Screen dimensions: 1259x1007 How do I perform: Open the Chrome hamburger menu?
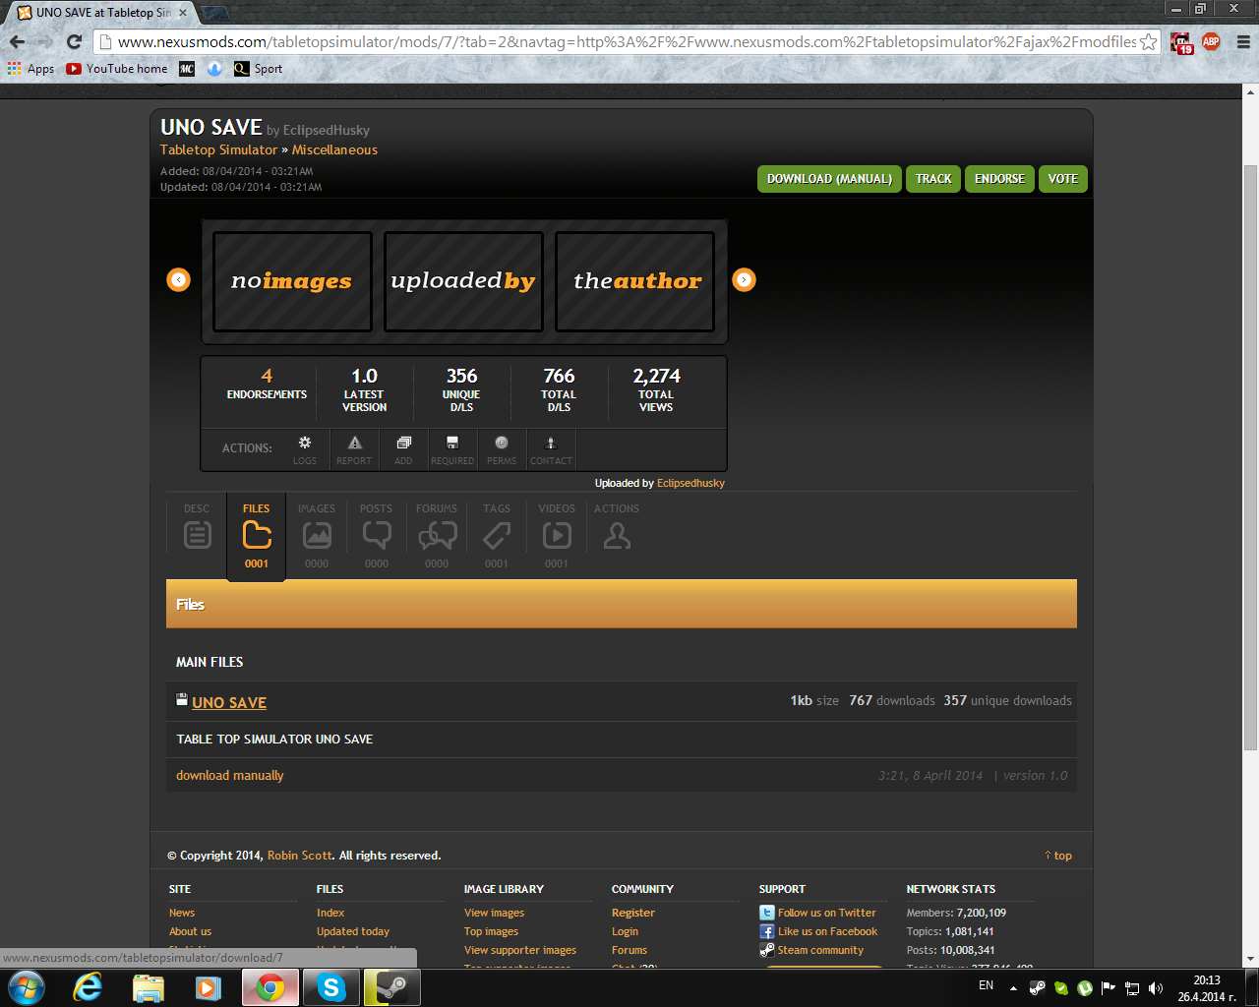pyautogui.click(x=1243, y=42)
